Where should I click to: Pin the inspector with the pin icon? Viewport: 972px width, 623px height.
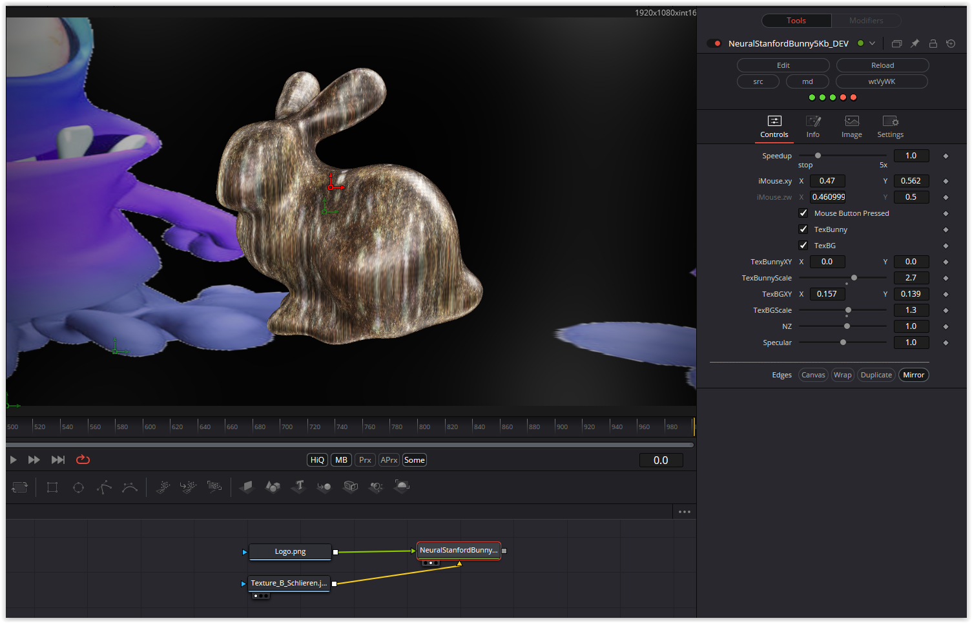pyautogui.click(x=915, y=43)
